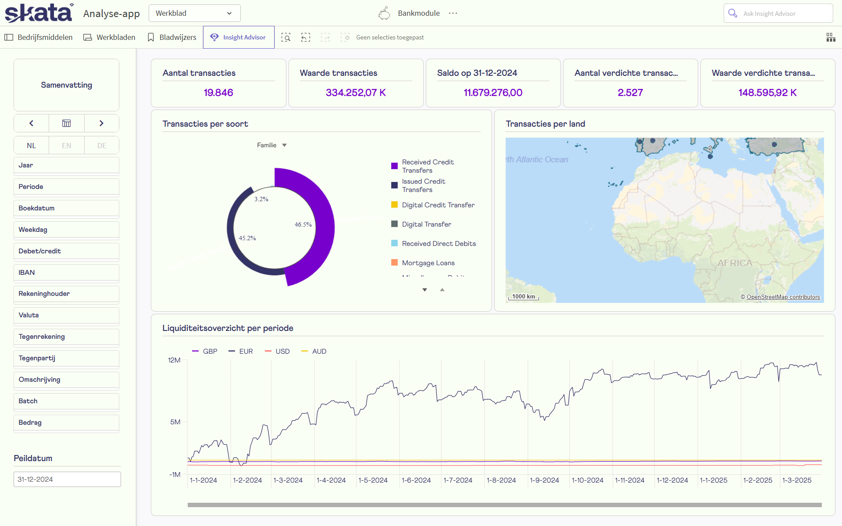Screen dimensions: 842x526
Task: Open the selections tool grid icon
Action: point(831,37)
